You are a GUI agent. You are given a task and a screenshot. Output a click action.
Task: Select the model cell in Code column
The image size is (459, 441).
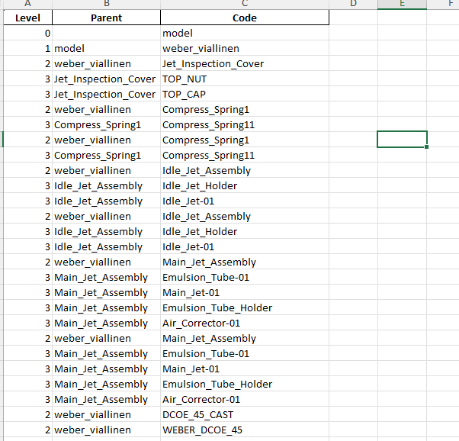tap(244, 33)
